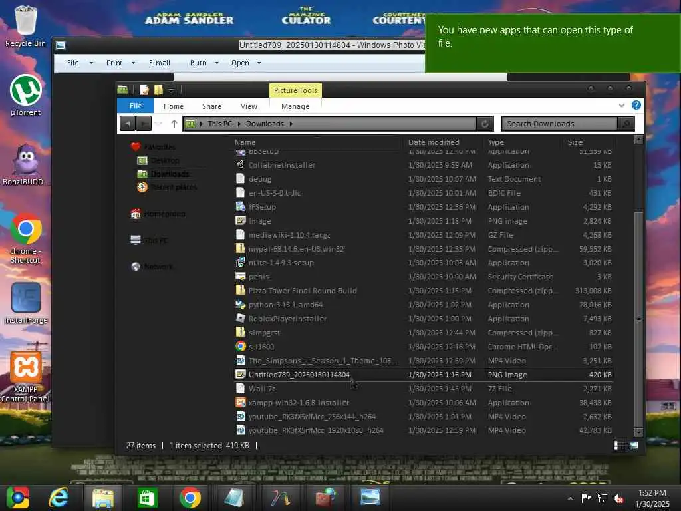Go up one folder level arrow

coord(174,124)
